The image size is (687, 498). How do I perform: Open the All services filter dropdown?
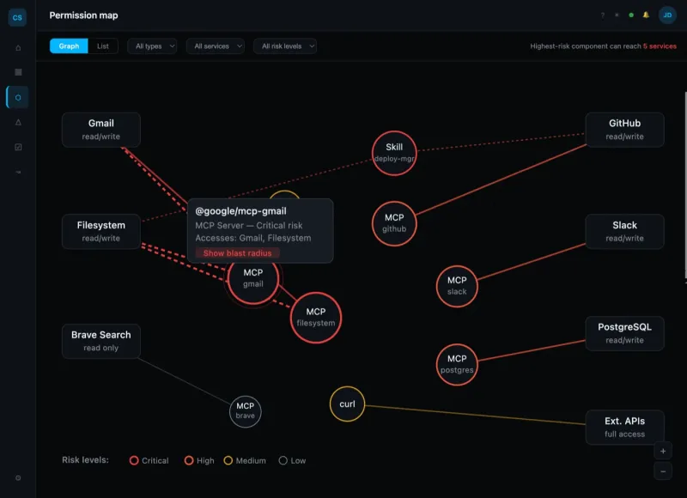[x=216, y=46]
